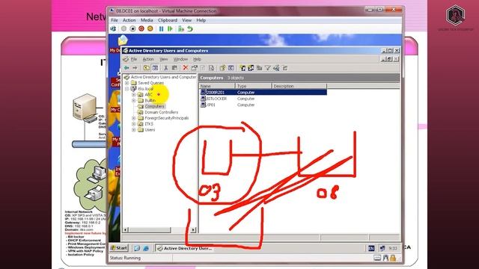Click the orange Save state icon in VM toolbar

(x=150, y=28)
